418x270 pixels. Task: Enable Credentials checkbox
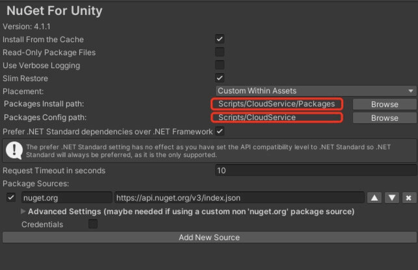(x=93, y=224)
